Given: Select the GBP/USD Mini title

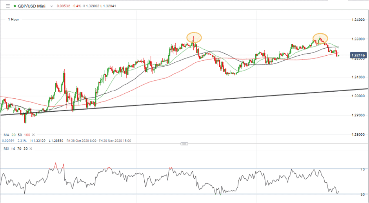Looking at the screenshot, I should [x=31, y=6].
